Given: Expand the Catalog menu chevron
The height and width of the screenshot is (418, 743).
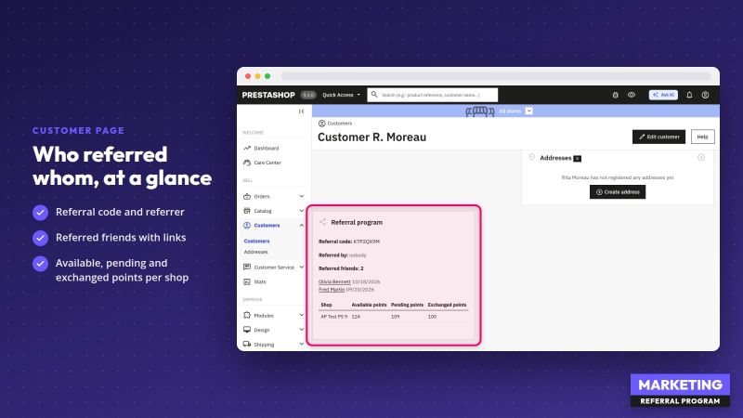Looking at the screenshot, I should point(301,211).
